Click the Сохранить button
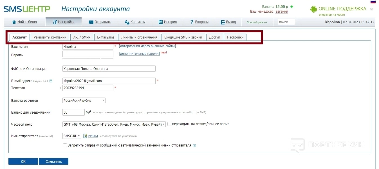 pos(53,161)
